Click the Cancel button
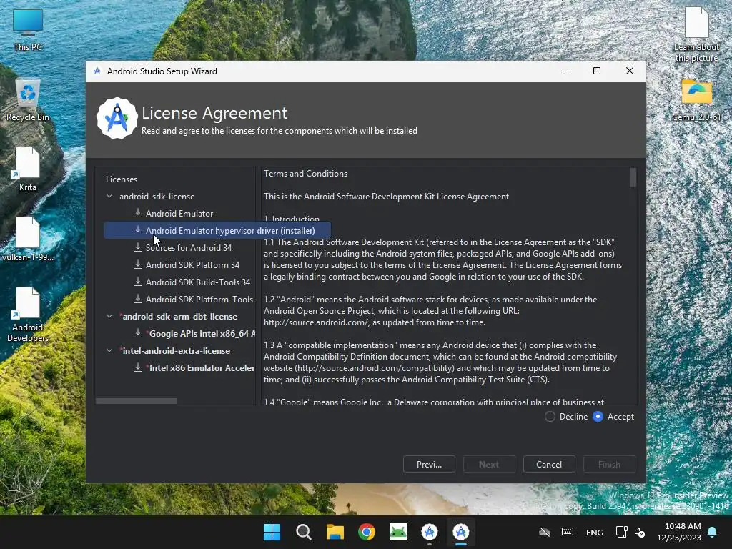The image size is (732, 549). [549, 465]
